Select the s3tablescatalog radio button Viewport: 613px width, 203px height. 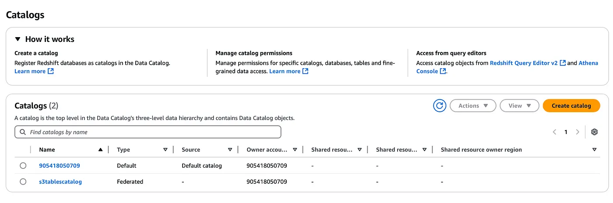[x=23, y=182]
